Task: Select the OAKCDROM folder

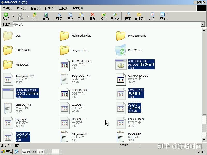Action: click(x=8, y=50)
